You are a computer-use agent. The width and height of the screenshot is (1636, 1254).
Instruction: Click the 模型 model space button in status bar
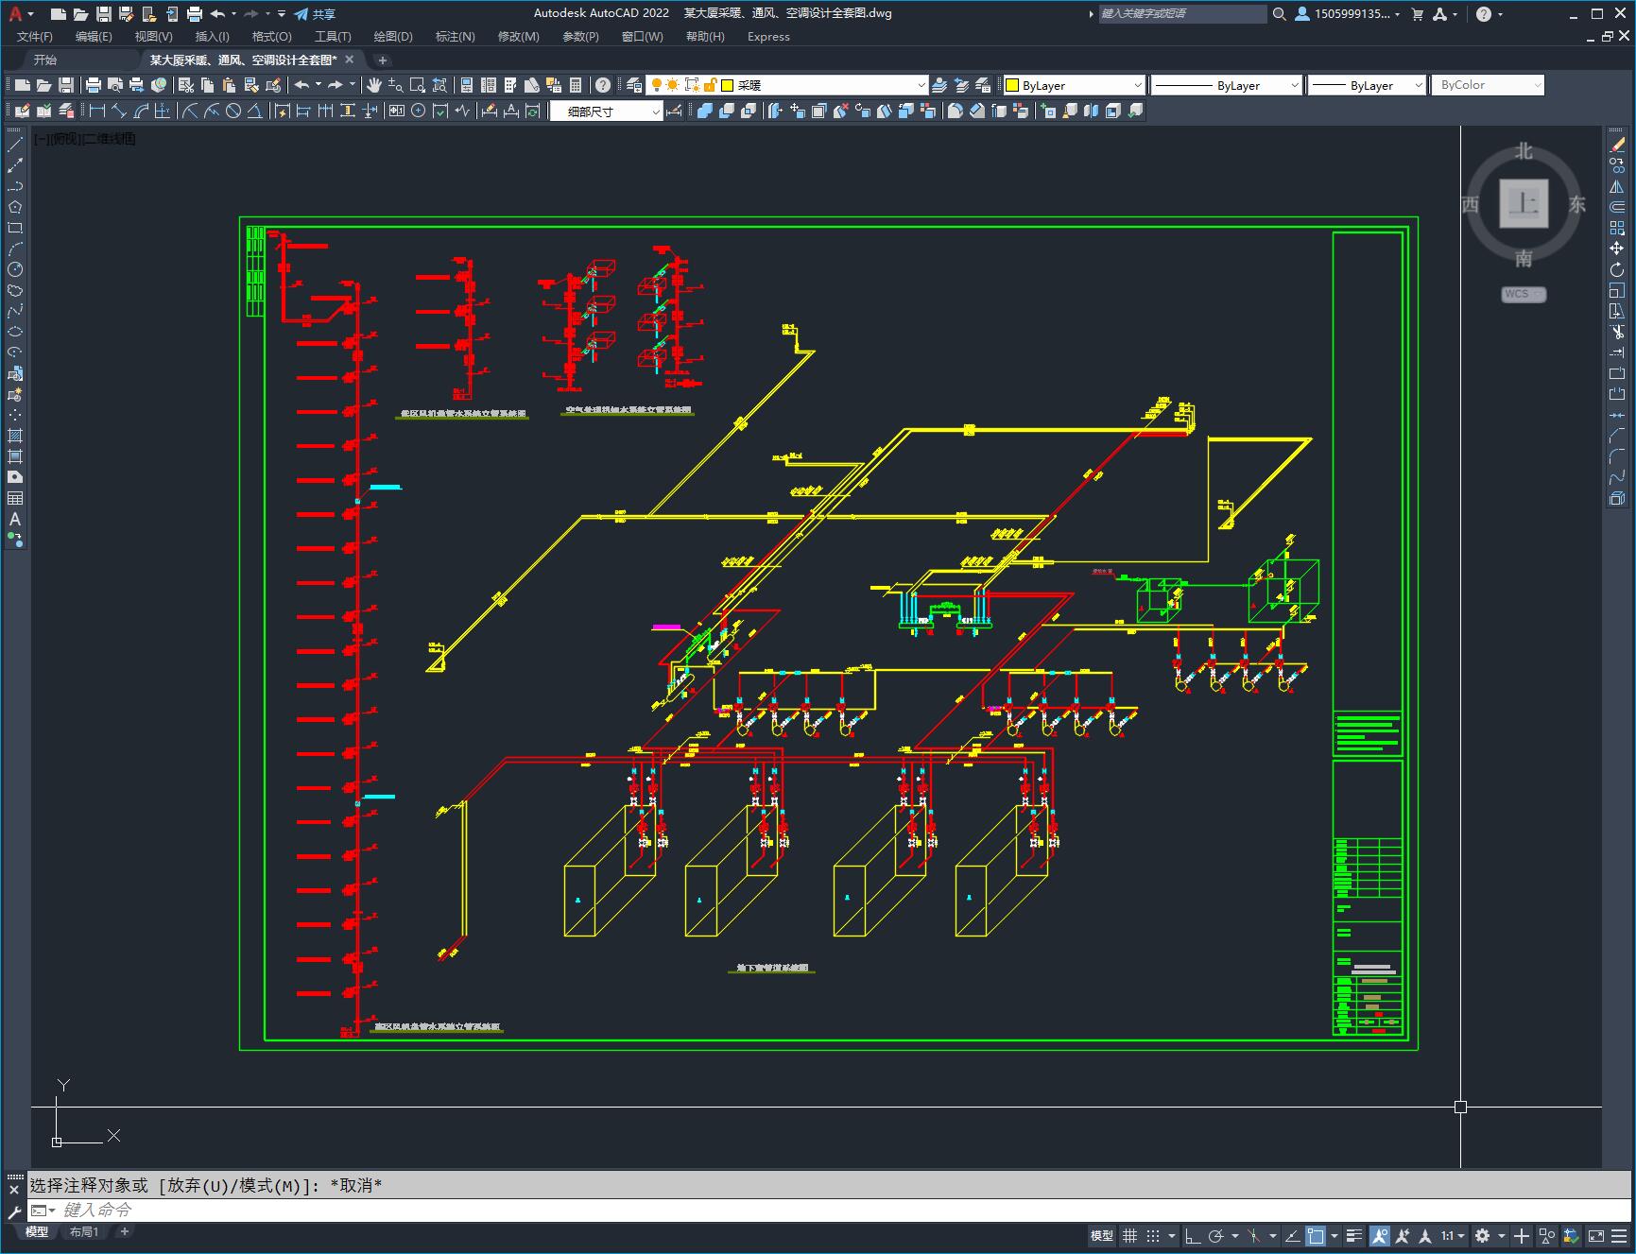coord(1102,1235)
